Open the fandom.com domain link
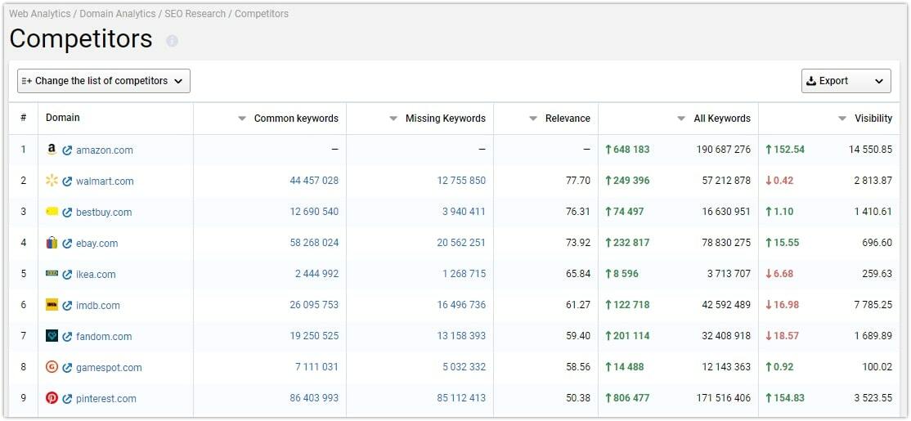Screen dimensions: 911x421 coord(104,337)
